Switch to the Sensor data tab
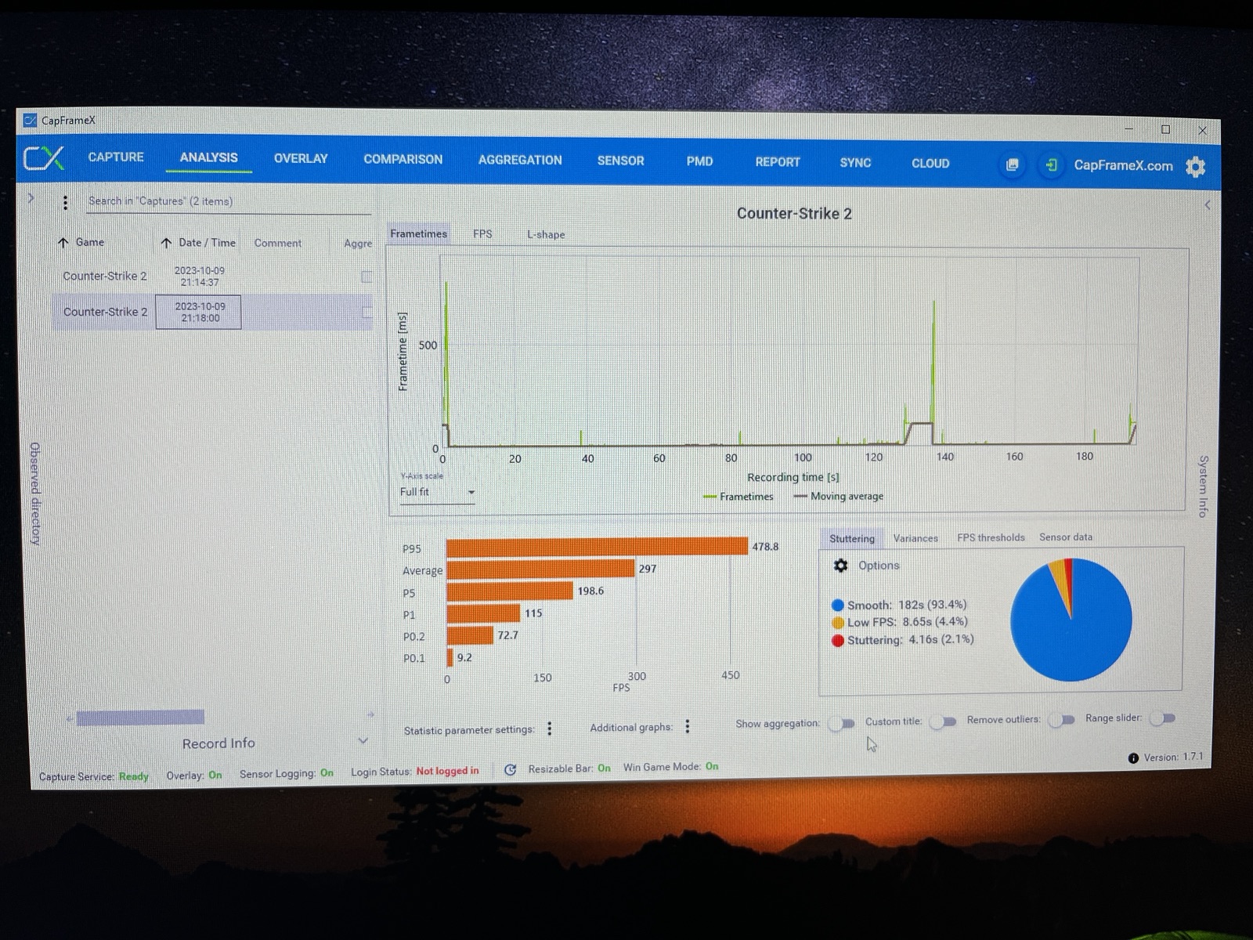 1066,537
